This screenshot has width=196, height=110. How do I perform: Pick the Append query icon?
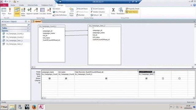pos(29,11)
